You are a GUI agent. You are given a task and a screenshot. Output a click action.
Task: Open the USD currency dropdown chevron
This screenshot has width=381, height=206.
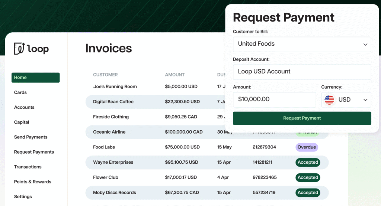click(365, 100)
